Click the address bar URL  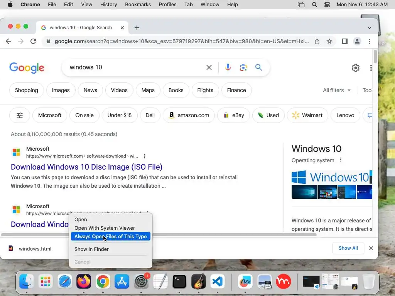tap(181, 41)
